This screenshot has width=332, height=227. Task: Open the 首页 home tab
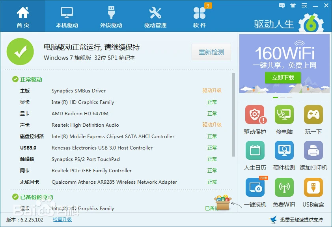[x=22, y=17]
